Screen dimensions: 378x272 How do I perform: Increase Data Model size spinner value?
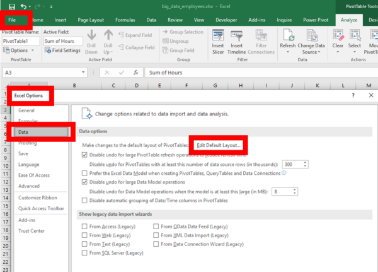(295, 190)
